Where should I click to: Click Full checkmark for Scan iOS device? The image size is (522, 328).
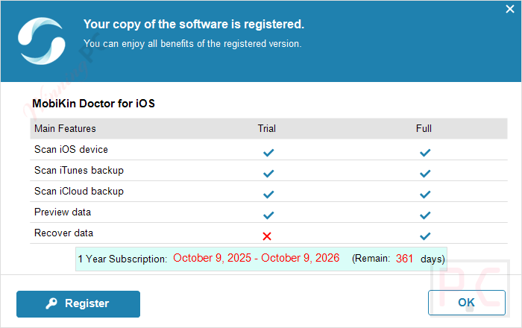tap(425, 153)
